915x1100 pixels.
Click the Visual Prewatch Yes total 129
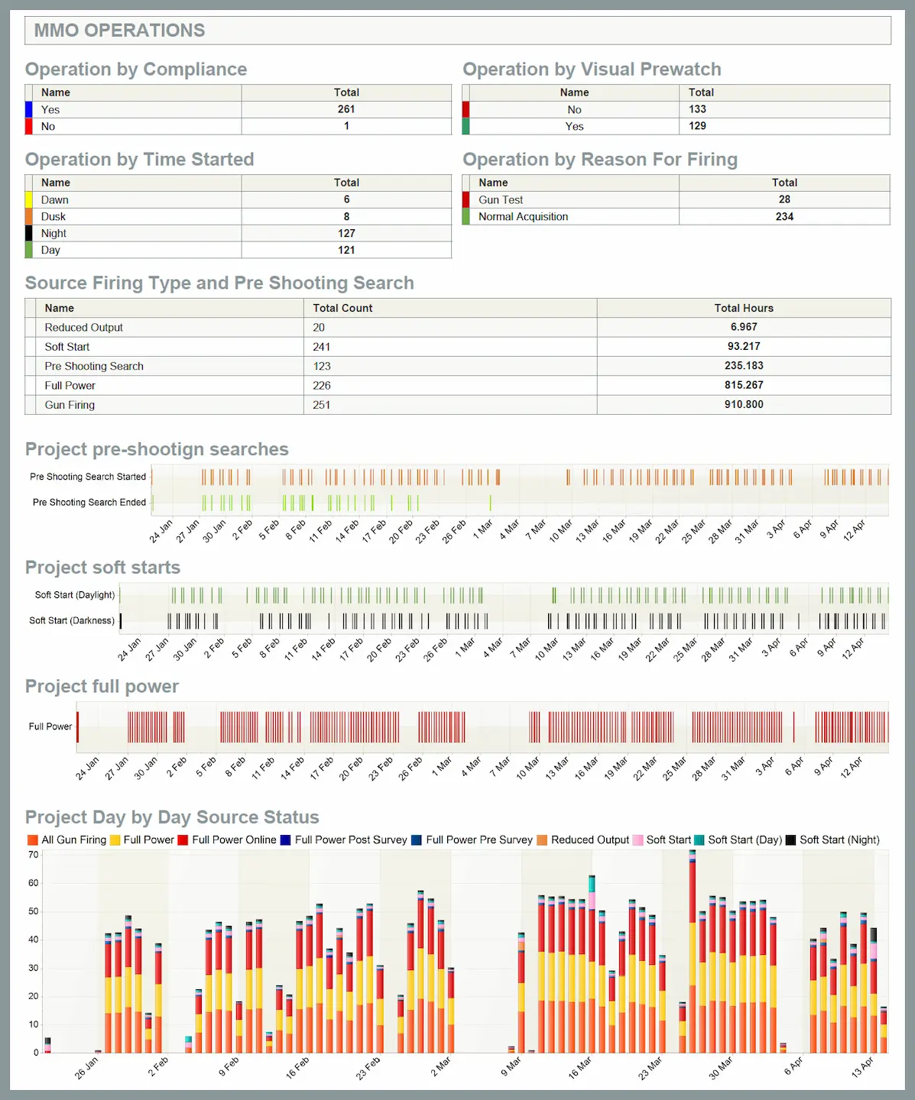[697, 126]
